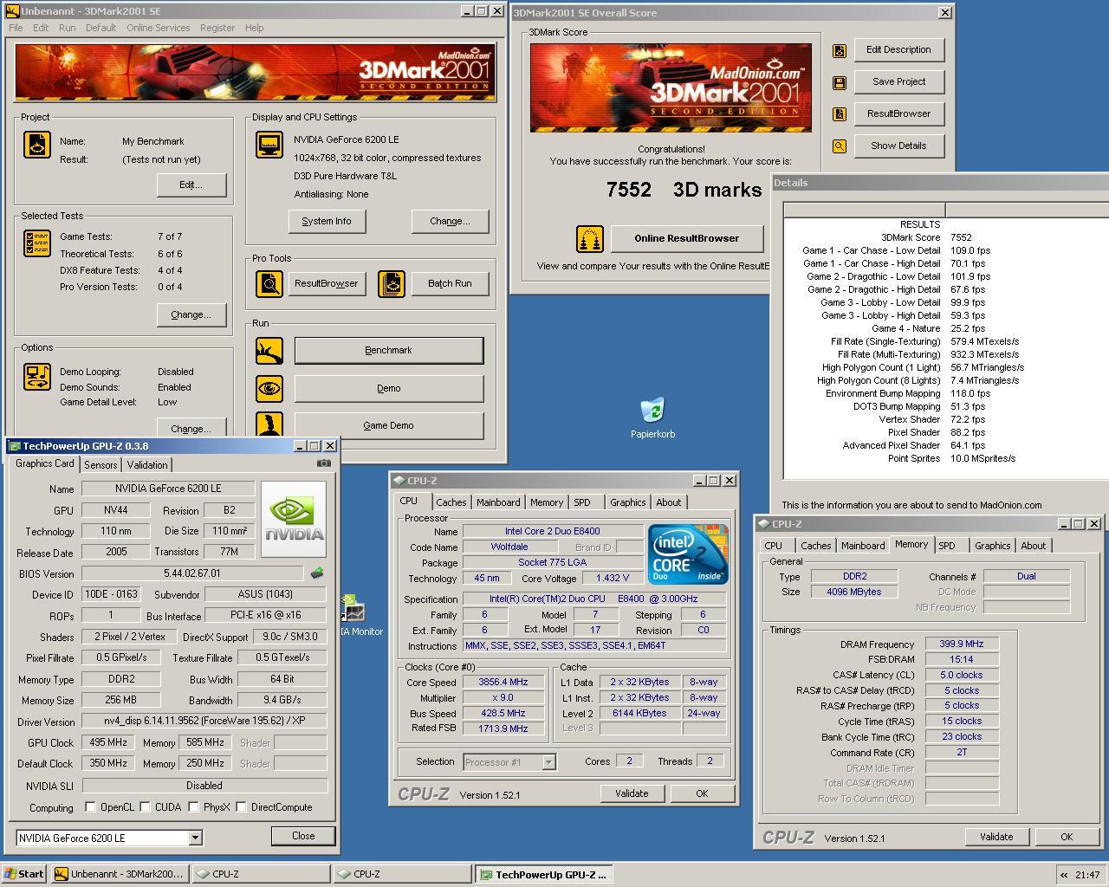The image size is (1109, 887).
Task: Click the Core Speed value field
Action: click(503, 683)
